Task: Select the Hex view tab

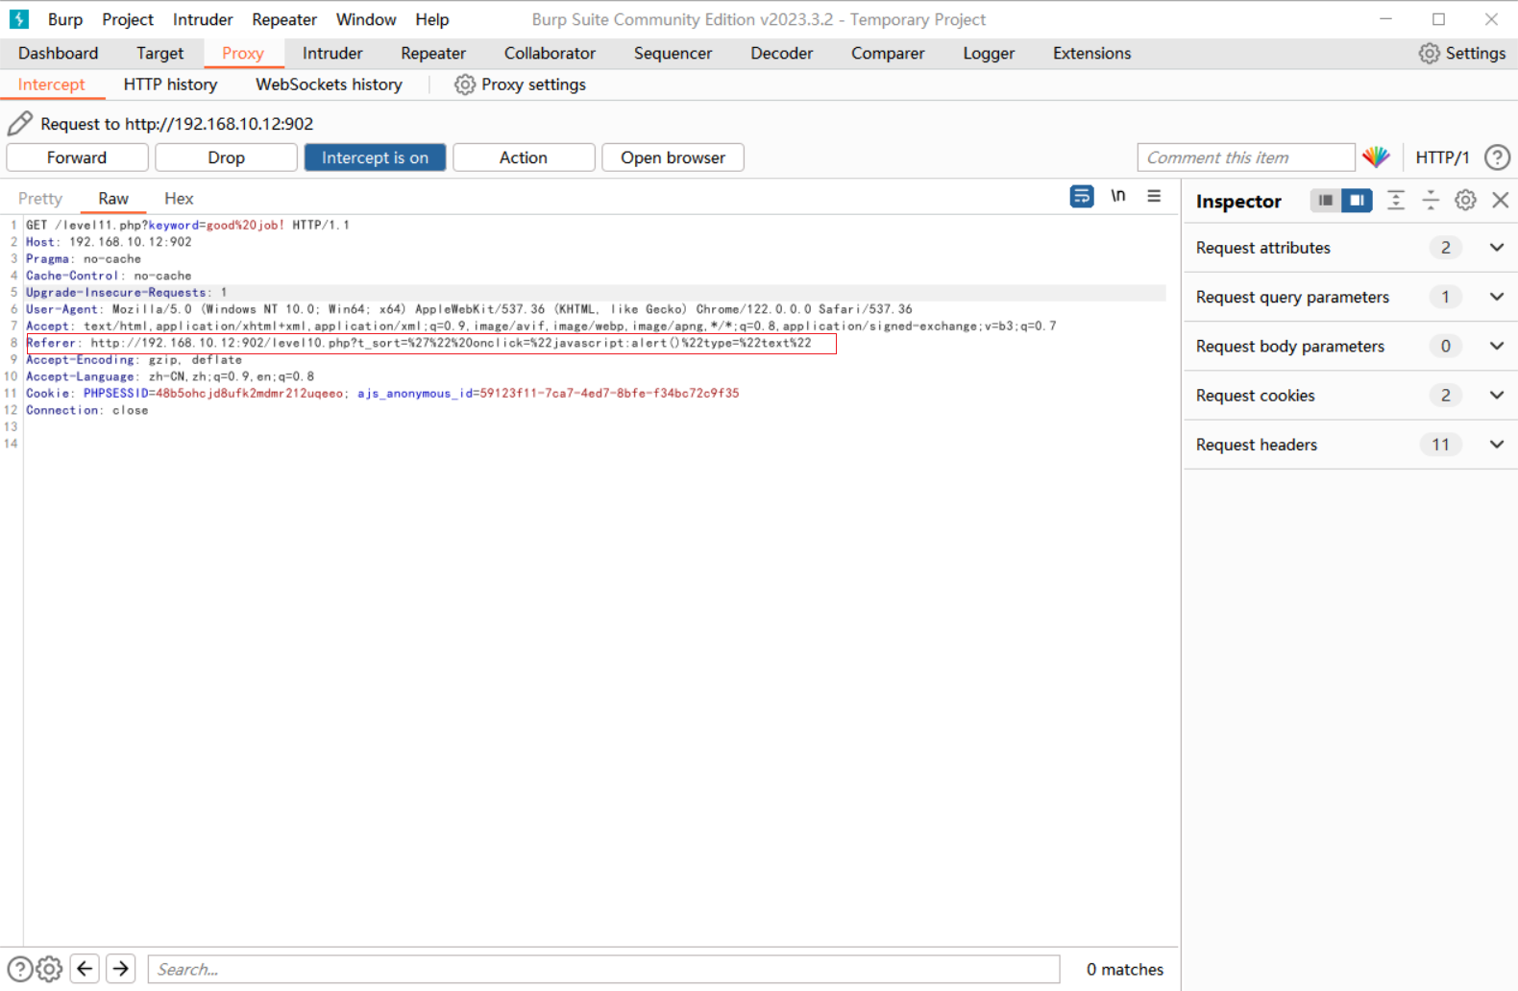Action: 179,199
